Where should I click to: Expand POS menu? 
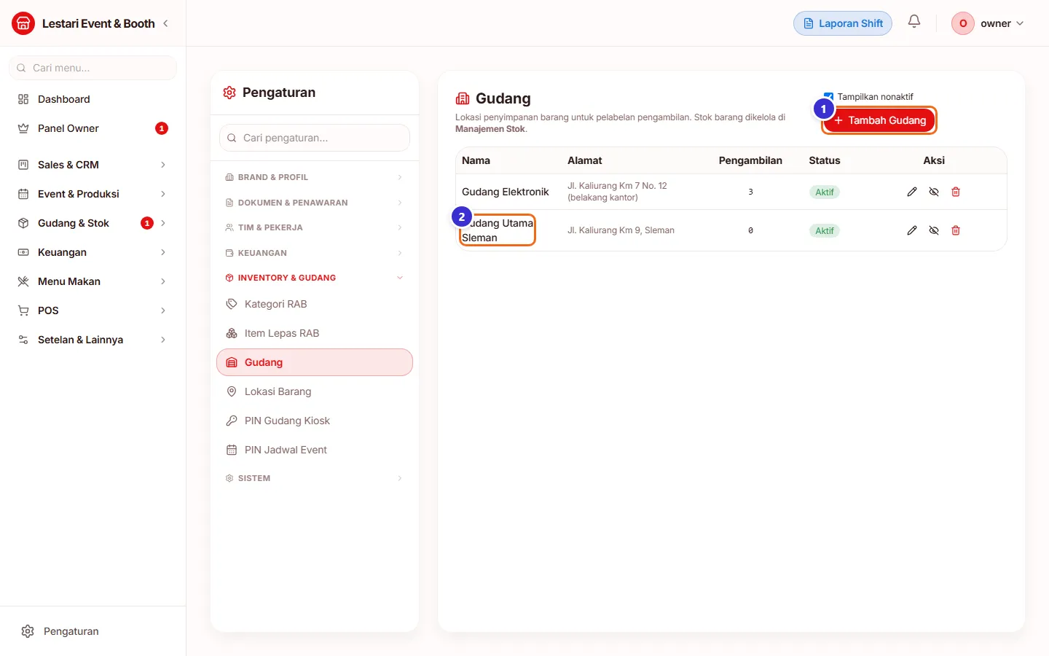[x=93, y=311]
